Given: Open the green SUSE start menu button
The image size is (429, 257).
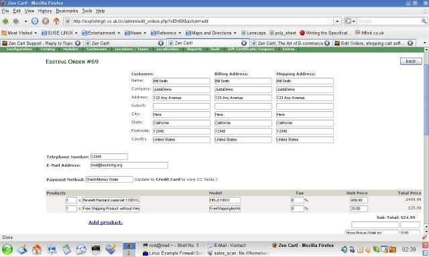Looking at the screenshot, I should tap(7, 250).
